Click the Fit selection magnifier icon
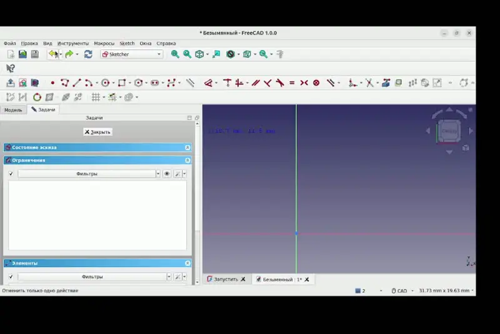Image resolution: width=500 pixels, height=334 pixels. (x=187, y=54)
